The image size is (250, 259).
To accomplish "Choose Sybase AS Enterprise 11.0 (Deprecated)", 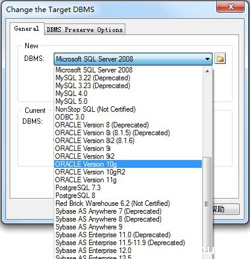I will [x=128, y=235].
